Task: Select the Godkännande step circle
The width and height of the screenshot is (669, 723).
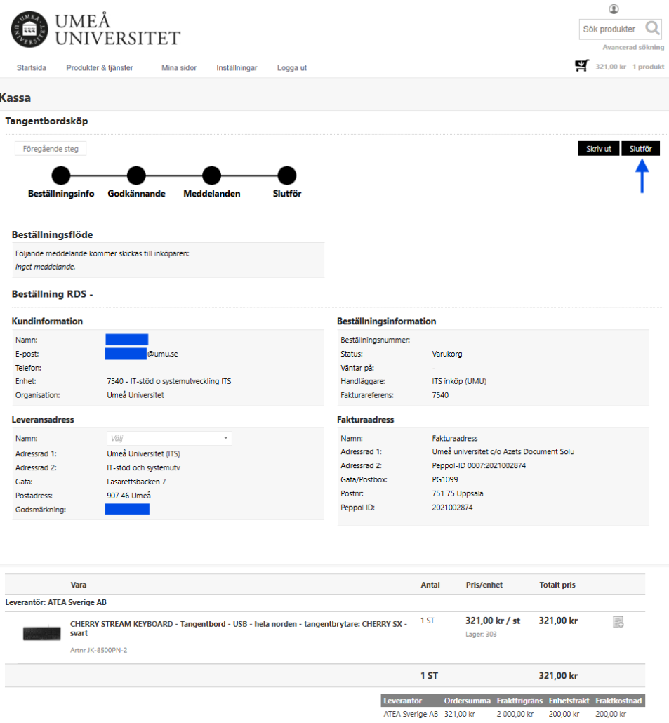Action: [x=136, y=175]
